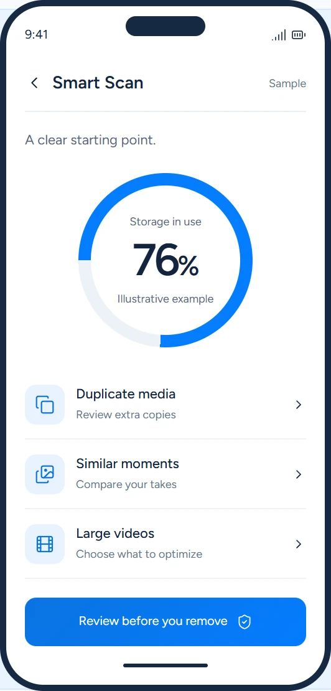This screenshot has height=691, width=331.
Task: Check the battery status icon
Action: pyautogui.click(x=299, y=35)
